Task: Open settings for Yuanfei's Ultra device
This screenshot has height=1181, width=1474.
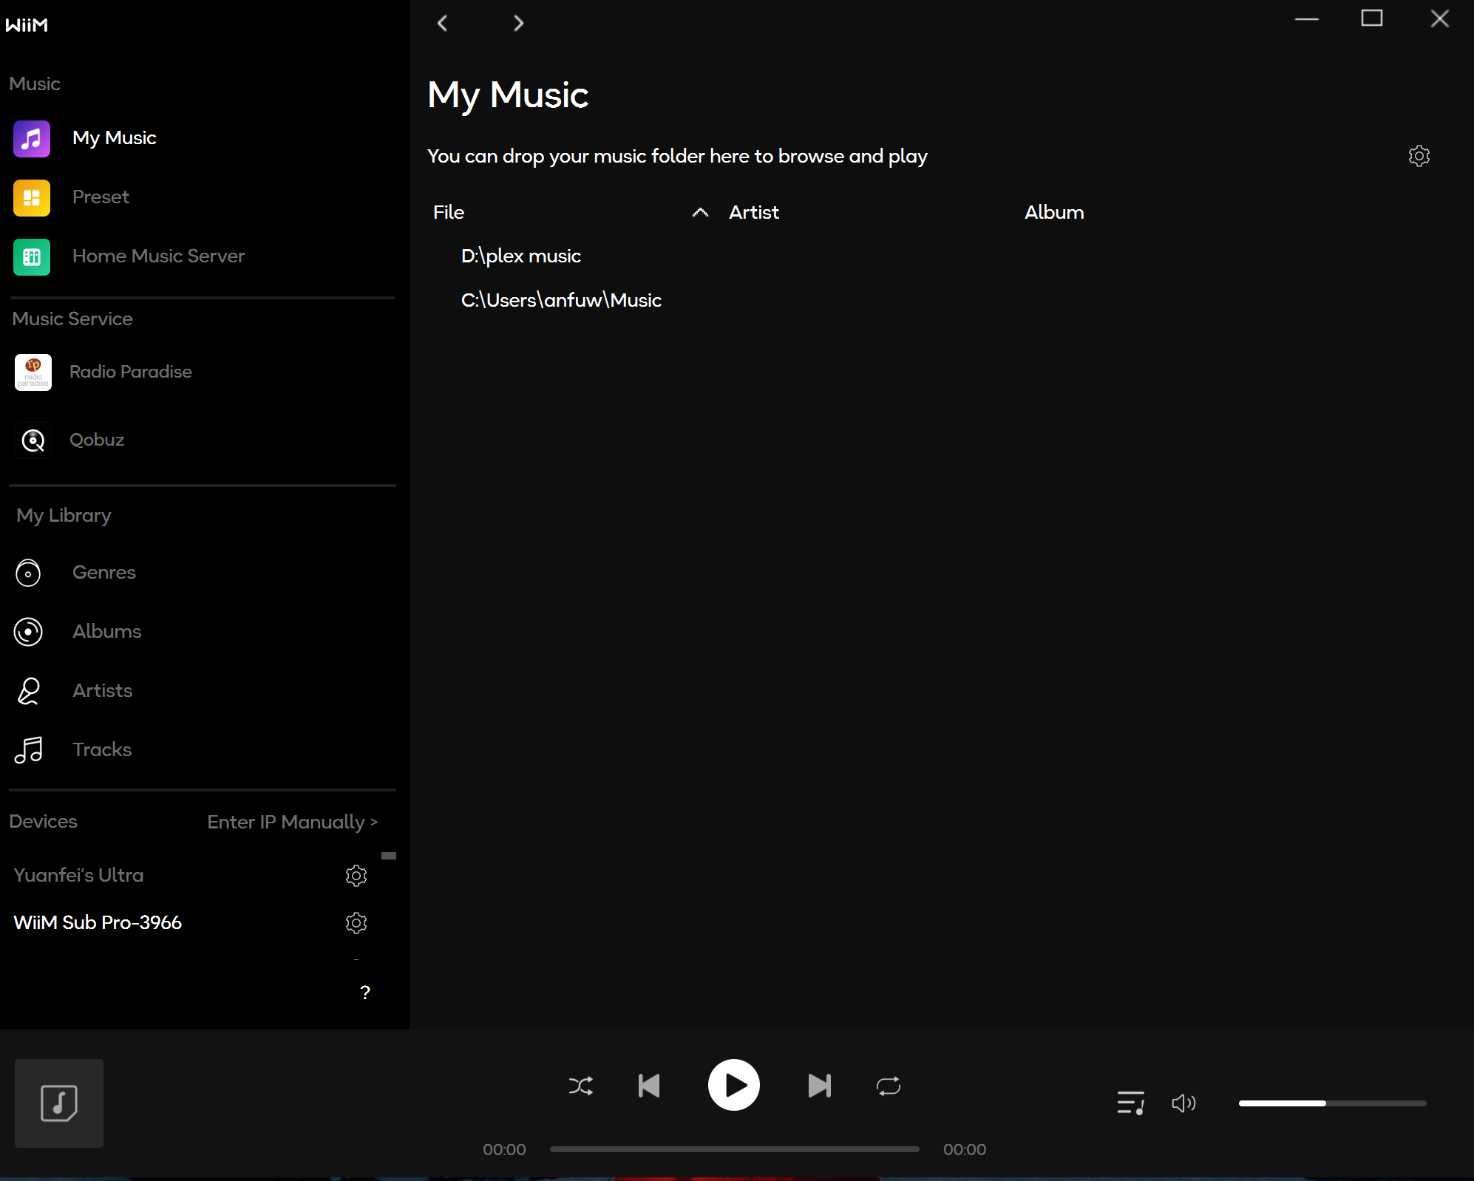Action: pos(356,876)
